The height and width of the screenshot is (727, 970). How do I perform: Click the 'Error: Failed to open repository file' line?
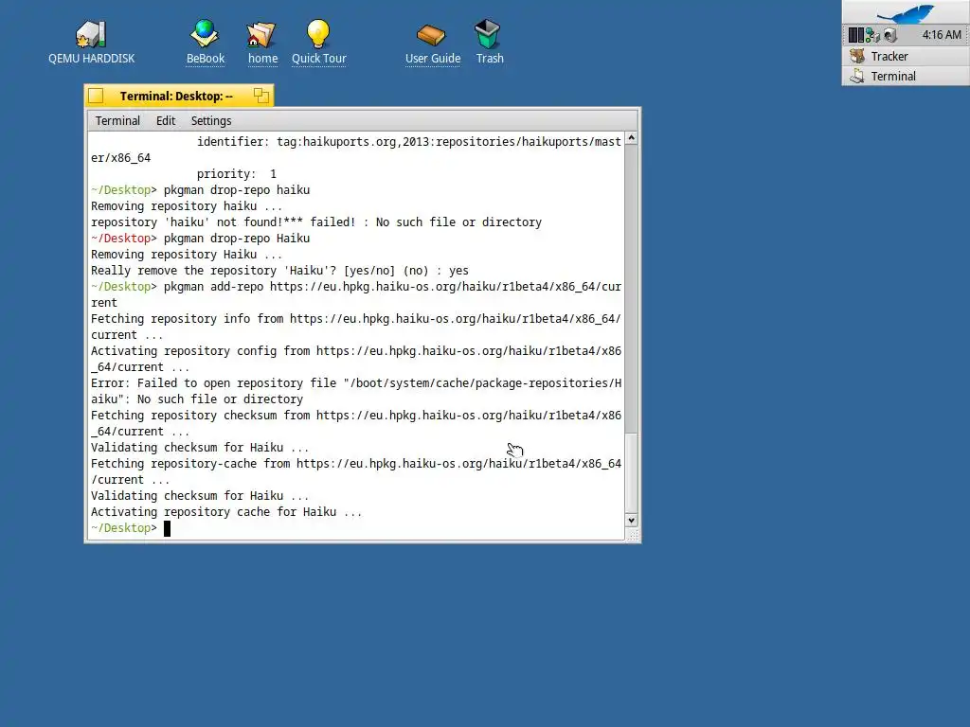pyautogui.click(x=356, y=382)
